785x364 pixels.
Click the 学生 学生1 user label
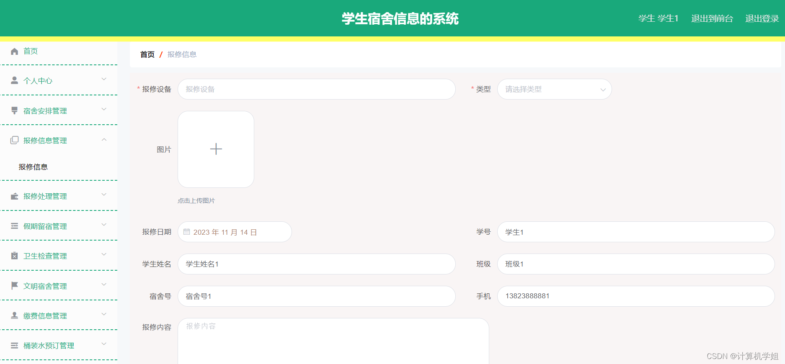[x=658, y=18]
